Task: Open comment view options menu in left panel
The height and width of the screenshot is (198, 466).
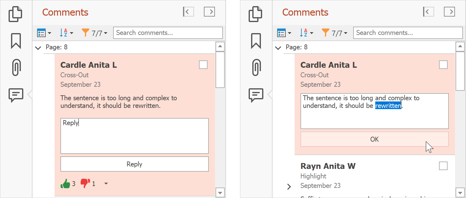Action: coord(44,33)
